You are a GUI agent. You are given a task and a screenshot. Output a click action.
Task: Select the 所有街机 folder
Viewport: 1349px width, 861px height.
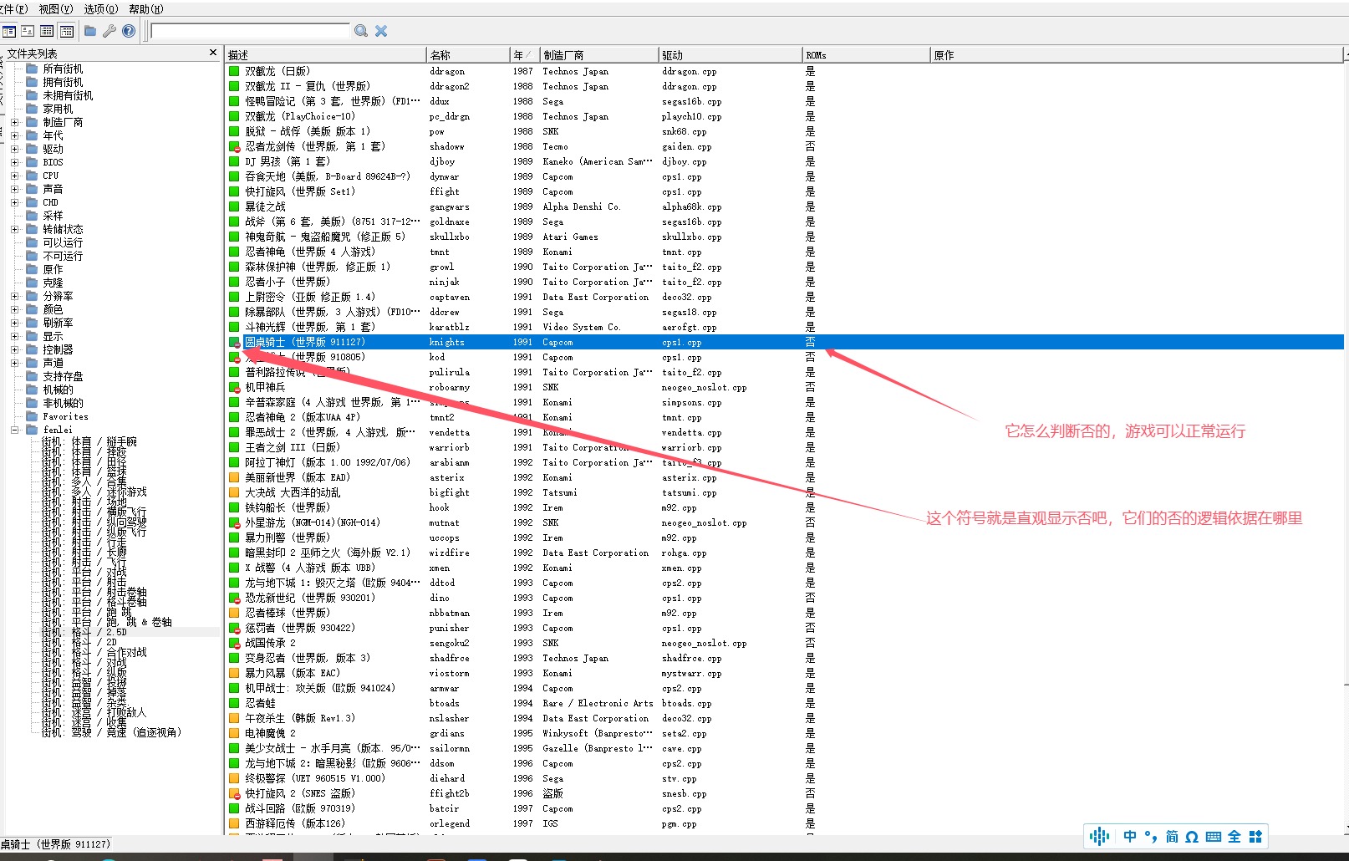[x=63, y=69]
